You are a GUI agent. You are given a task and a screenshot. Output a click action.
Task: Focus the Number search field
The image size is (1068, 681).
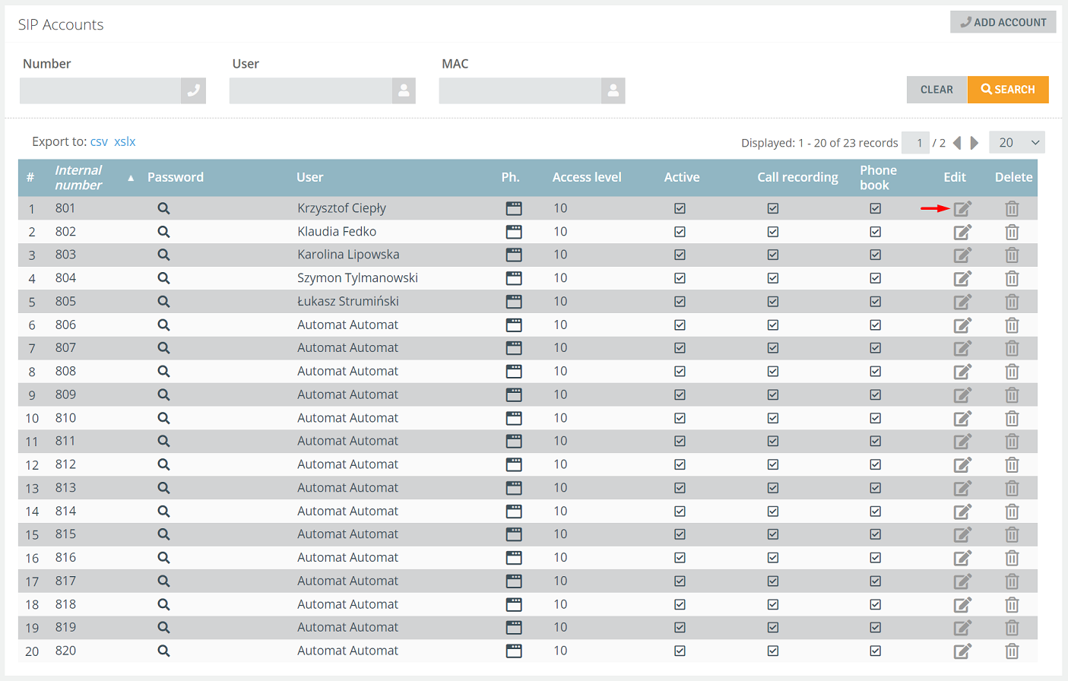100,90
